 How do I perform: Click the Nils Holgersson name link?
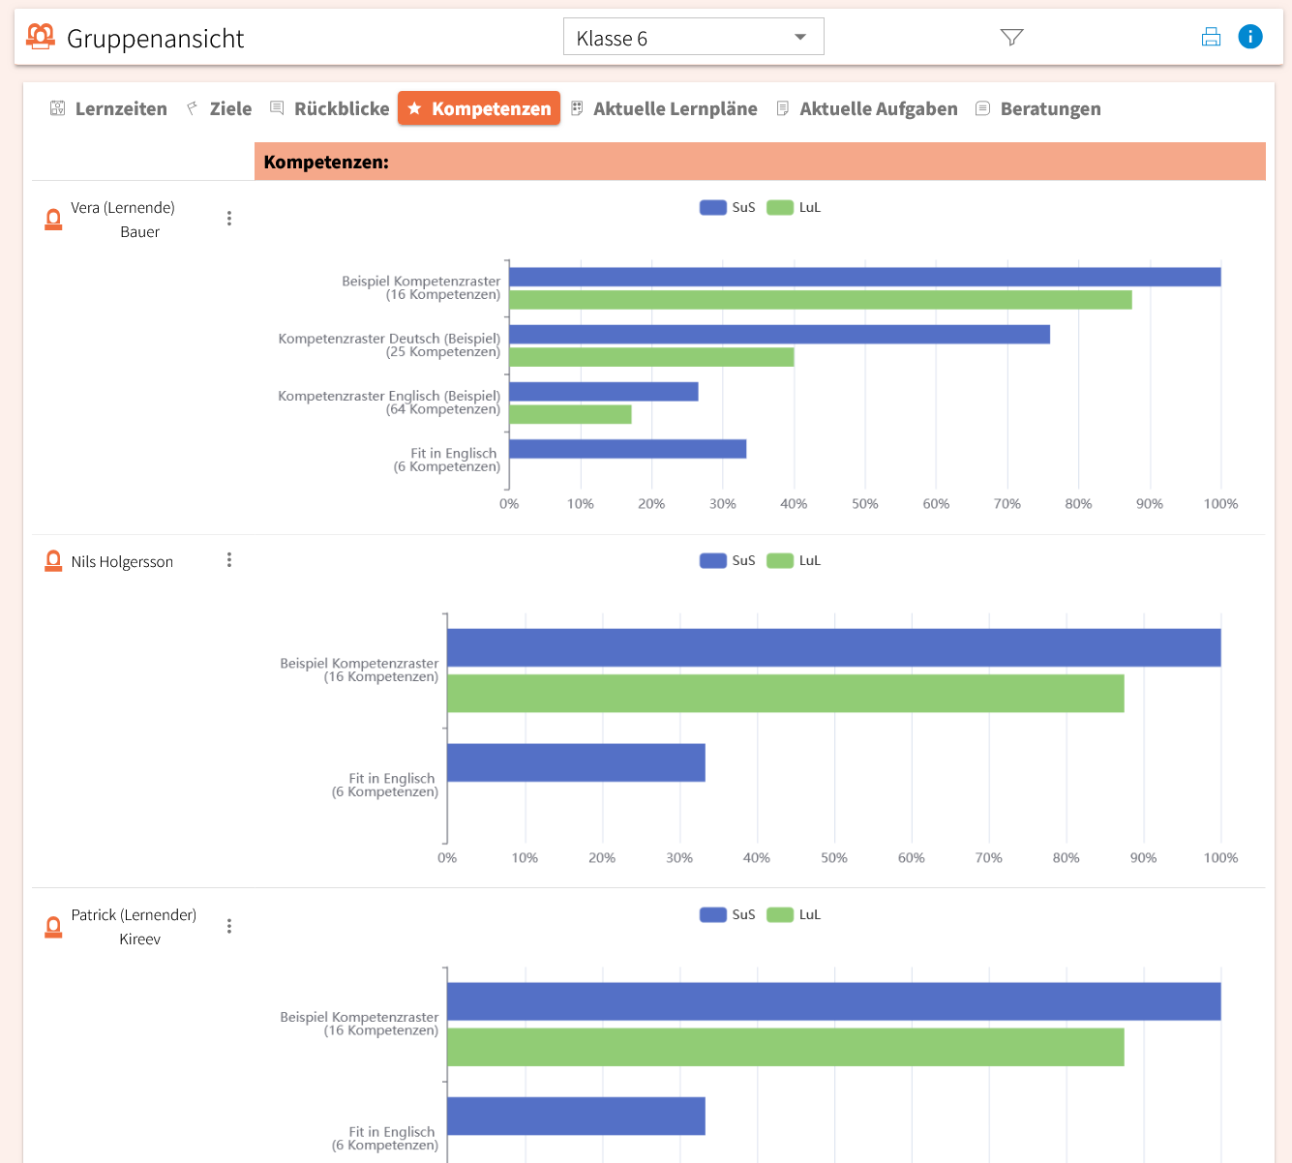click(x=122, y=561)
